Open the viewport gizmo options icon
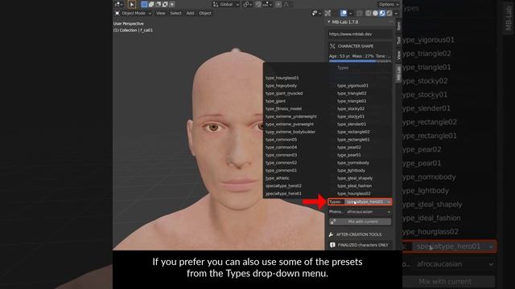The image size is (515, 289). (x=328, y=13)
